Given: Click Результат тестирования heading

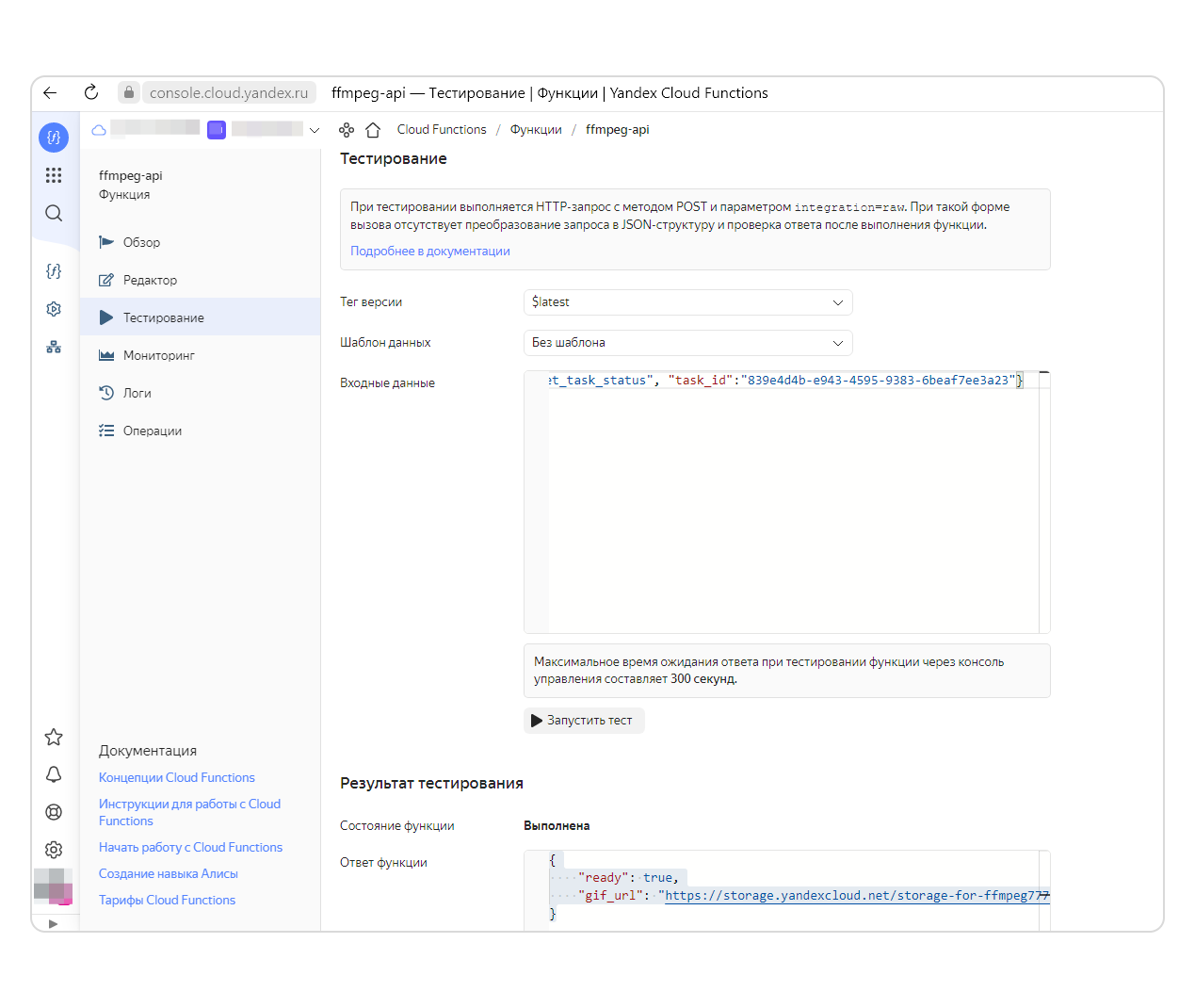Looking at the screenshot, I should click(431, 784).
